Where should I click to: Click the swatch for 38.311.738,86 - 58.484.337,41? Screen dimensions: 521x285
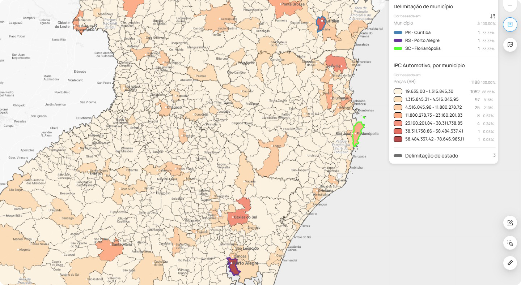point(398,131)
